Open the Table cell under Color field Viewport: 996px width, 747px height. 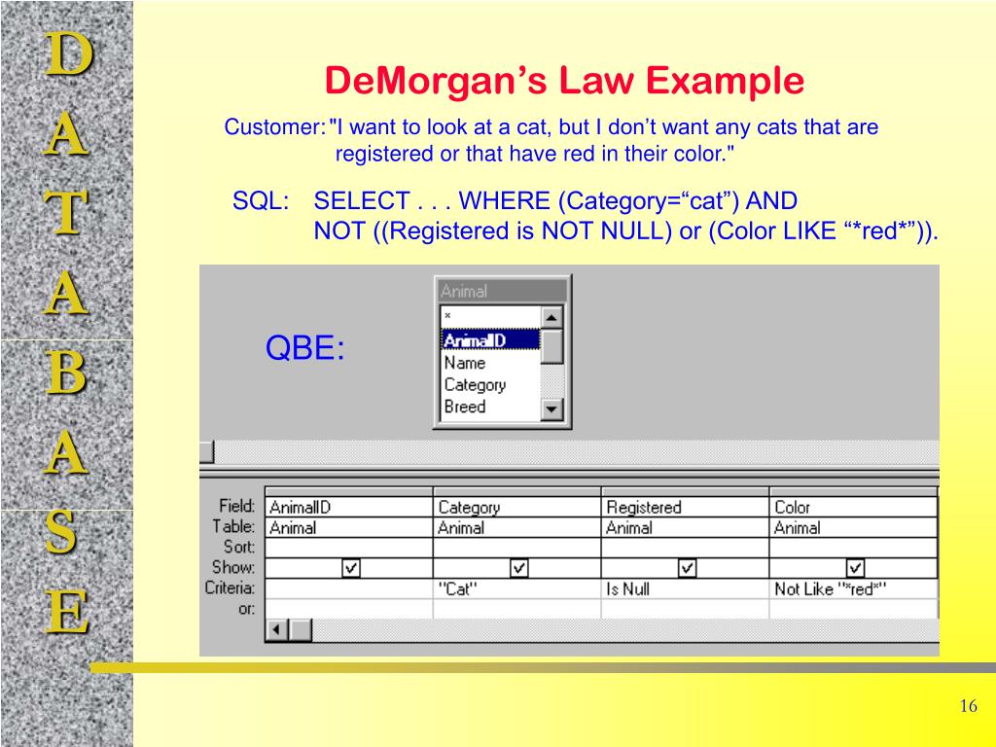click(853, 528)
